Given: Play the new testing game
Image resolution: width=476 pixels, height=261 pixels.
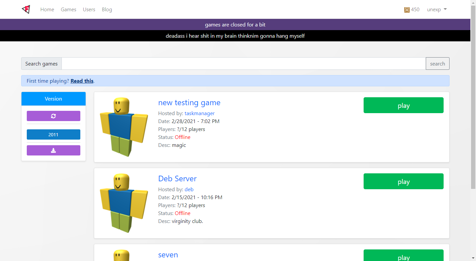Looking at the screenshot, I should 404,106.
